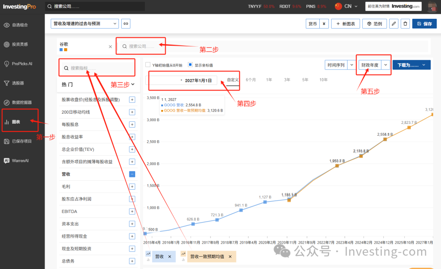Add 股票收盘价 indicator with its plus button
441x269 pixels.
tap(132, 100)
